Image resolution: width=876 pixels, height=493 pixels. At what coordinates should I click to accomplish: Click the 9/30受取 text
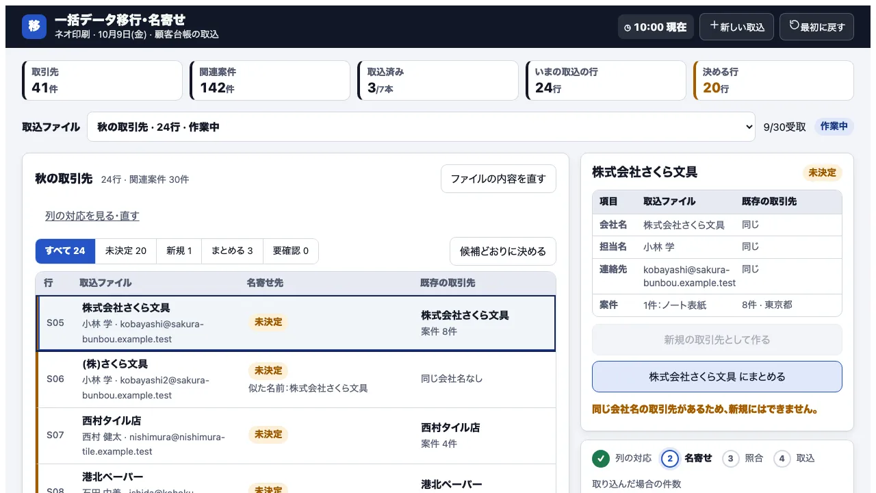[x=785, y=127]
